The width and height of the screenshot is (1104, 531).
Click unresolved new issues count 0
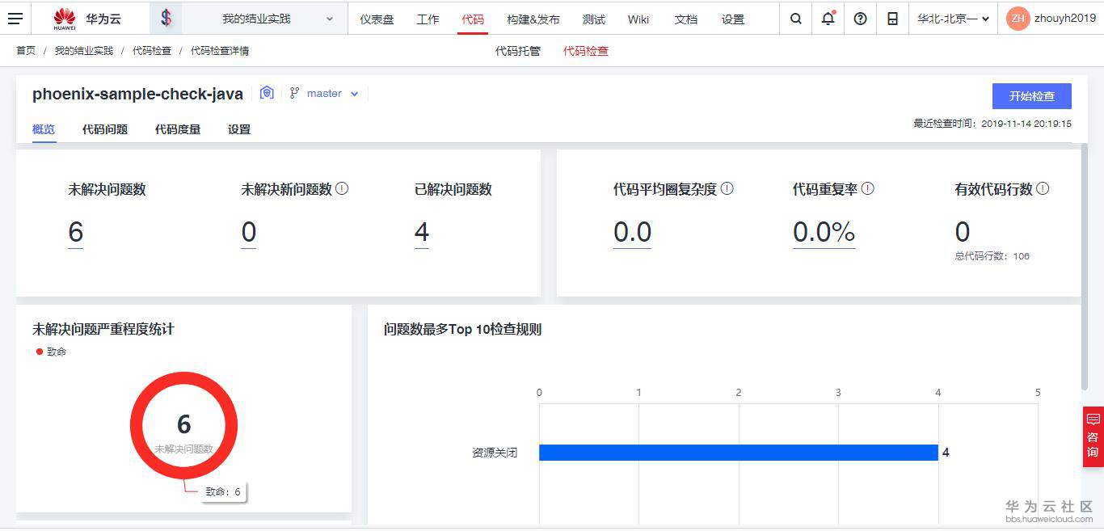[x=249, y=233]
